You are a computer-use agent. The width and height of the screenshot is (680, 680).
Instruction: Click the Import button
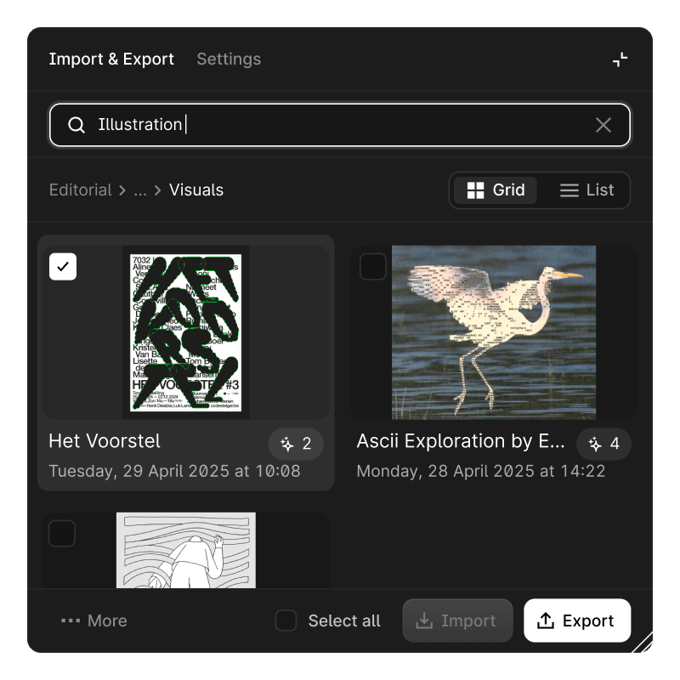457,620
